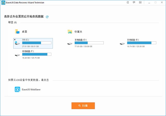Click the 77.05 GB / 139.99 GB text
The height and width of the screenshot is (116, 166).
coord(83,46)
